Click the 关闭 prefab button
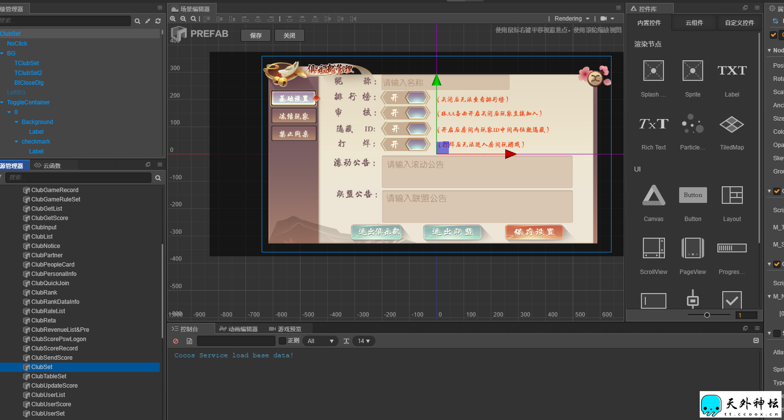The image size is (784, 420). pos(290,35)
